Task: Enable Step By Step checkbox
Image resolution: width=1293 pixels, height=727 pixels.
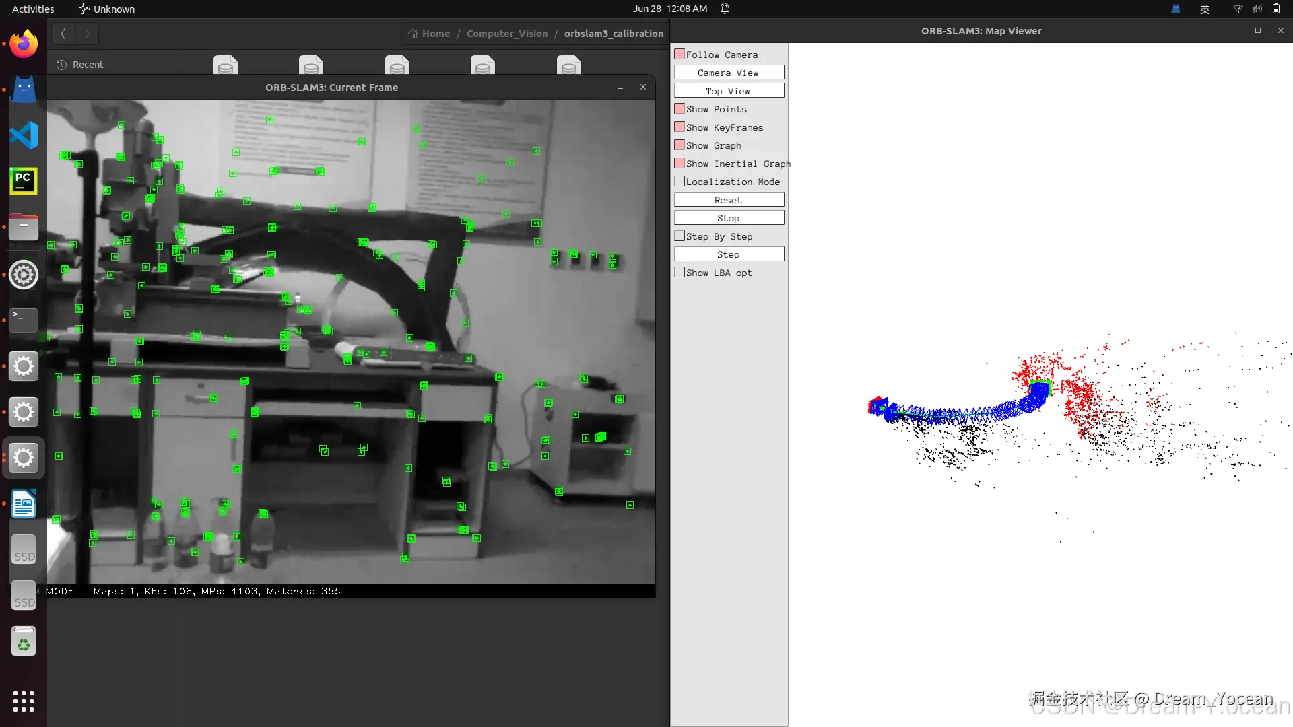Action: [x=679, y=236]
